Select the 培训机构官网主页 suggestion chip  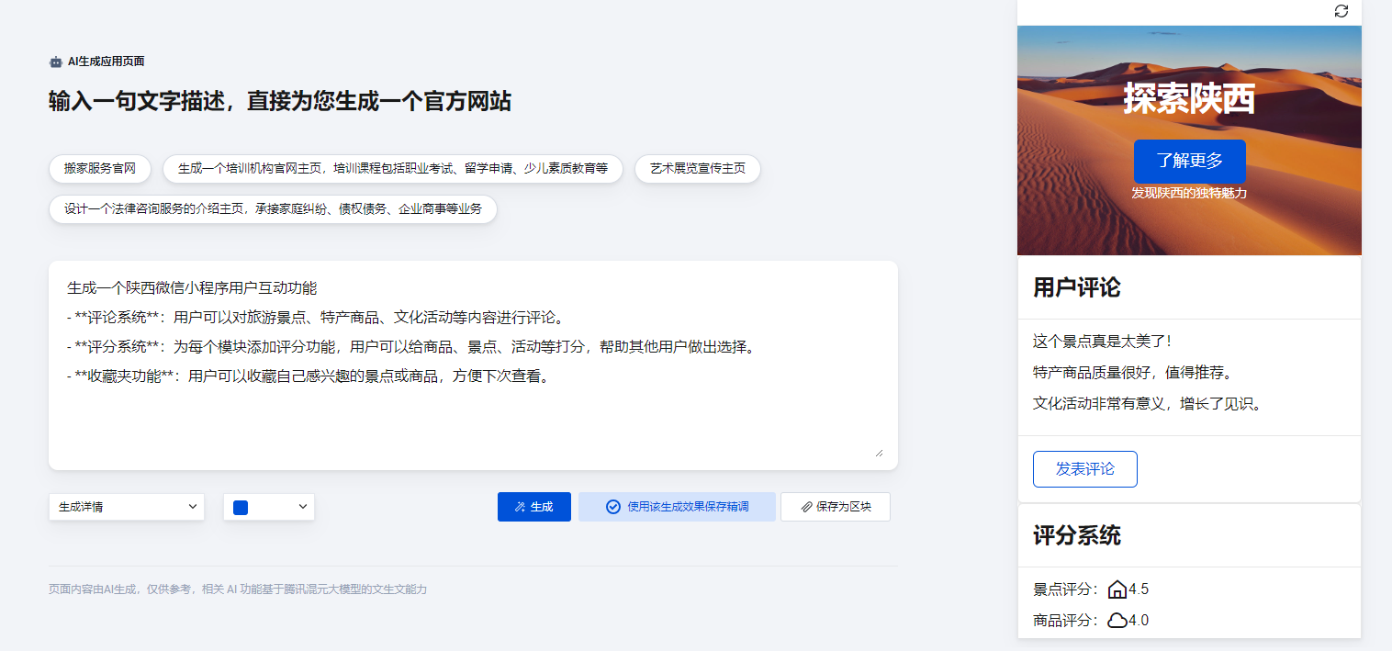(x=393, y=169)
